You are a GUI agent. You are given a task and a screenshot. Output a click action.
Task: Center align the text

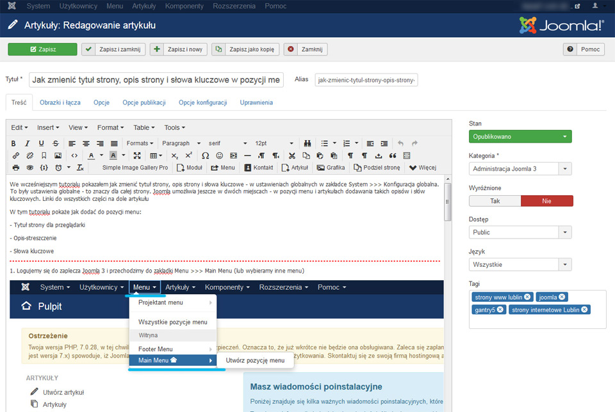coord(86,143)
